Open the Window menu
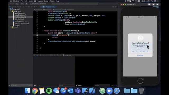The image size is (169, 95). [x=52, y=1]
